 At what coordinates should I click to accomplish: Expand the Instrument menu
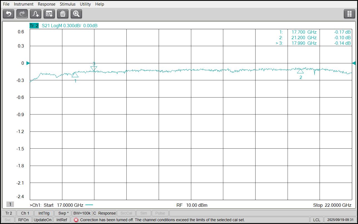pos(24,4)
